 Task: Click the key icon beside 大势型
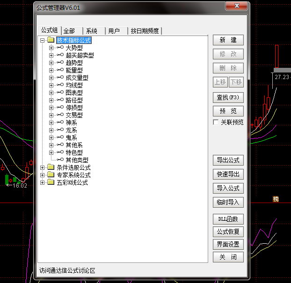click(x=60, y=48)
